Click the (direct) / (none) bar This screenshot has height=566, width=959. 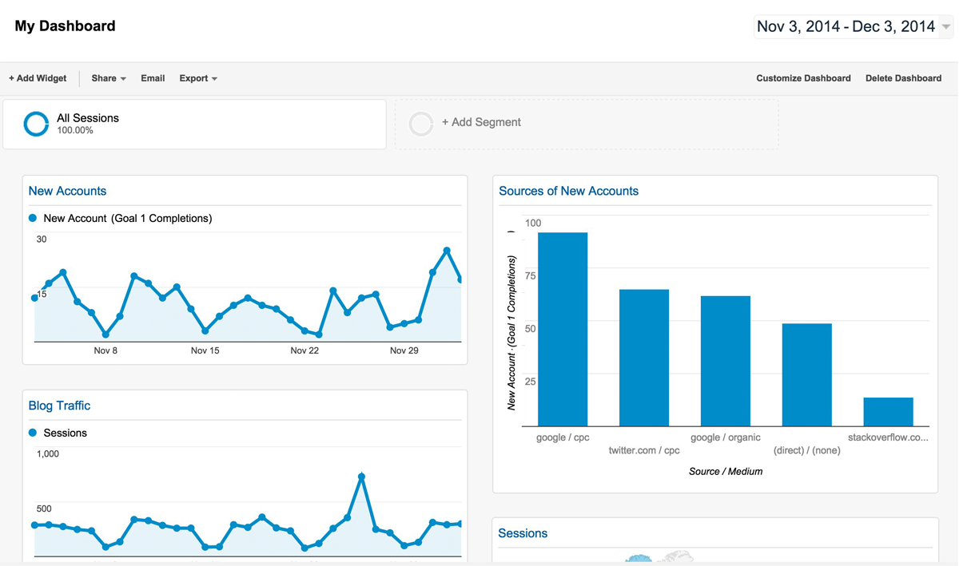(806, 375)
